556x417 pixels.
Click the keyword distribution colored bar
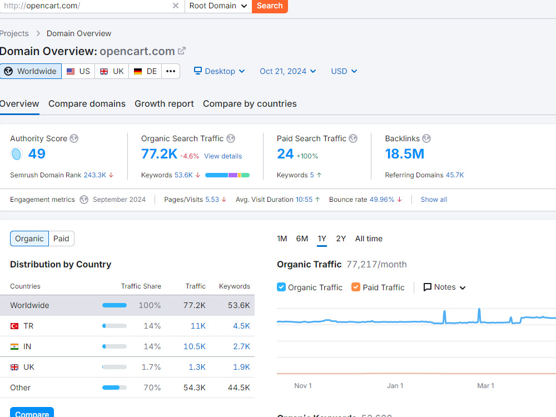point(227,175)
